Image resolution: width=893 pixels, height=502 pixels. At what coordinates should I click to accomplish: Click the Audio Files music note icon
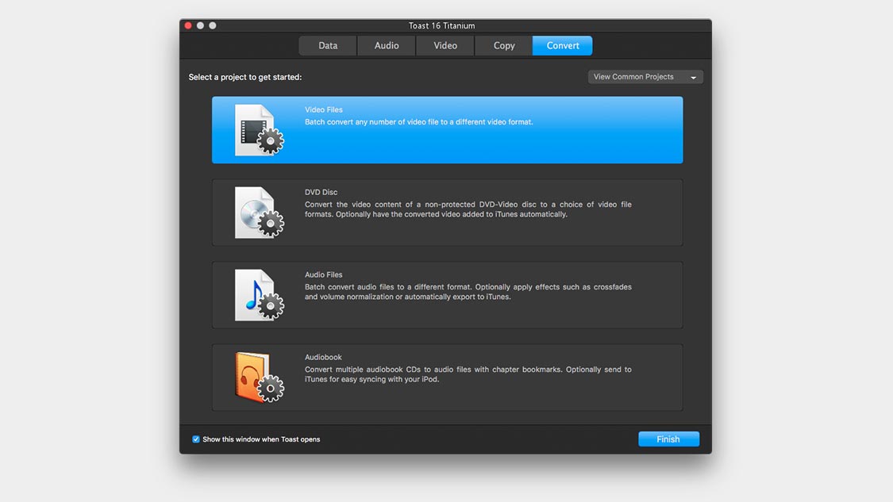point(259,295)
